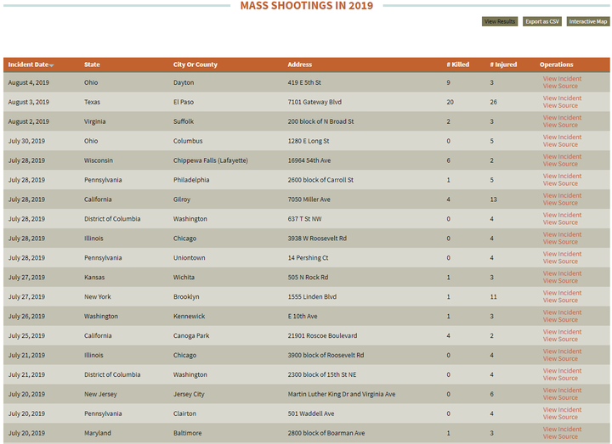Screen dimensions: 612x444
Task: Open View Source for Kennewick row
Action: [560, 320]
